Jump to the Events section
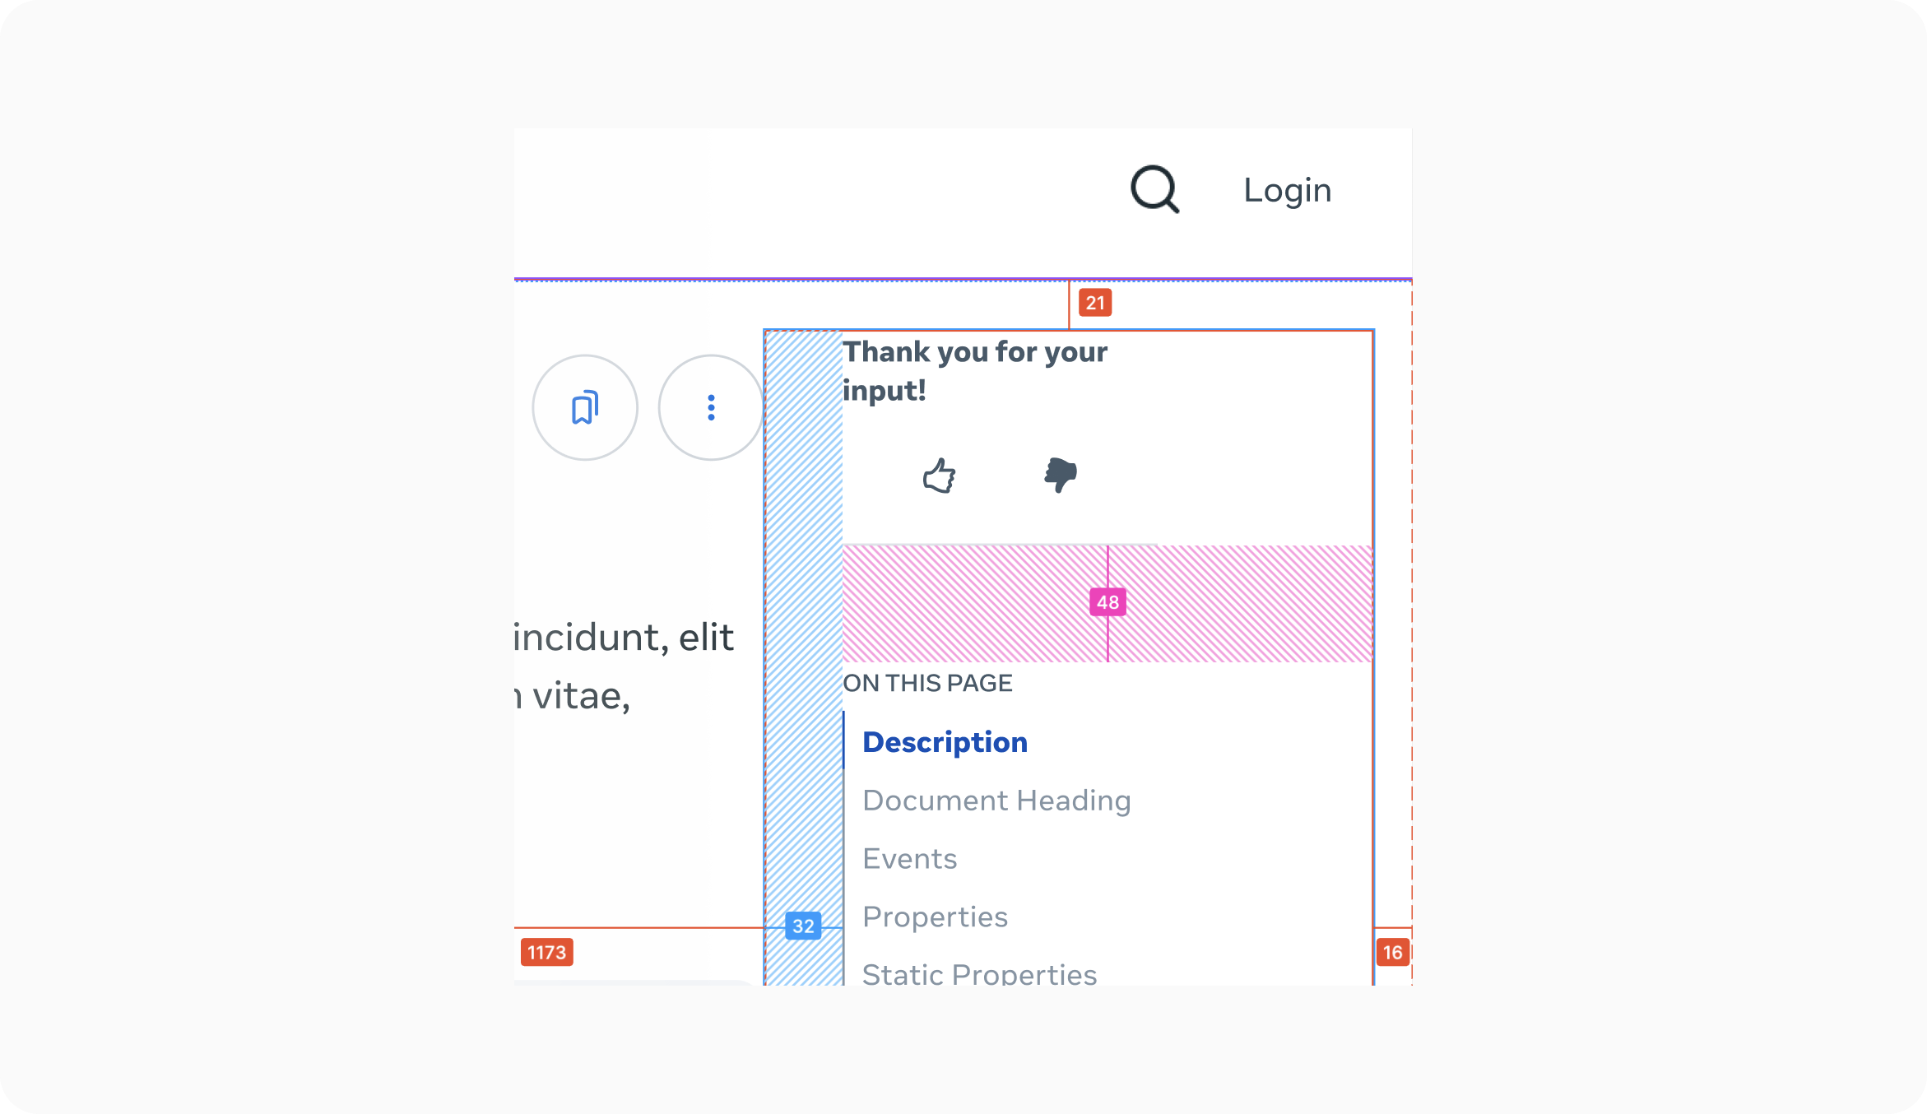This screenshot has height=1114, width=1927. point(909,859)
